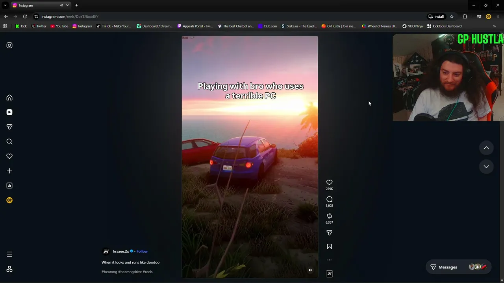Open the apps grid in bookmarks bar

pos(5,26)
